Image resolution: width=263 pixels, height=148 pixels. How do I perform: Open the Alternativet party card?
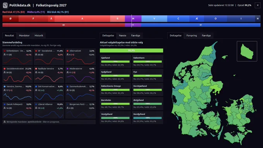[80, 57]
